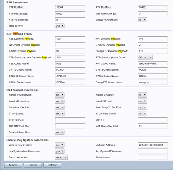Click EncapRTP Codec Name field
173x170 pixels.
click(153, 82)
